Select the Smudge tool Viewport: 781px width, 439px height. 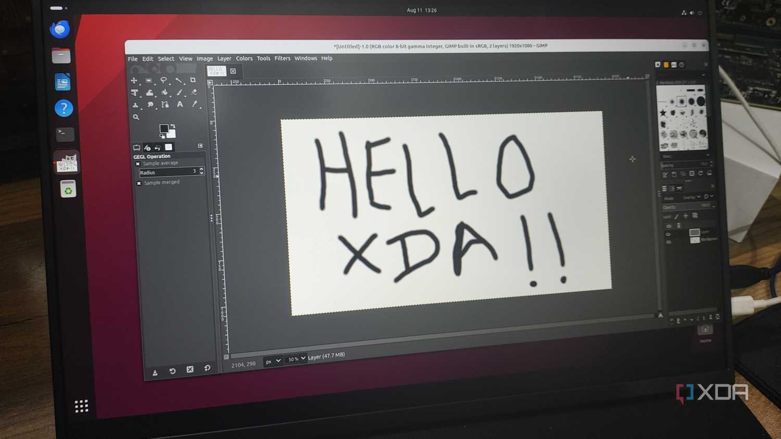pos(150,105)
